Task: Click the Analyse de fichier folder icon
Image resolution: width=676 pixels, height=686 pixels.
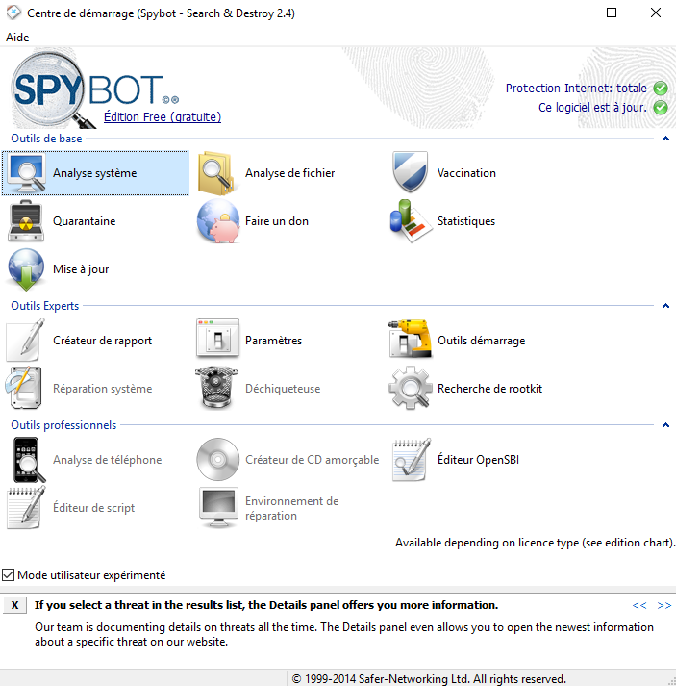Action: [x=217, y=173]
